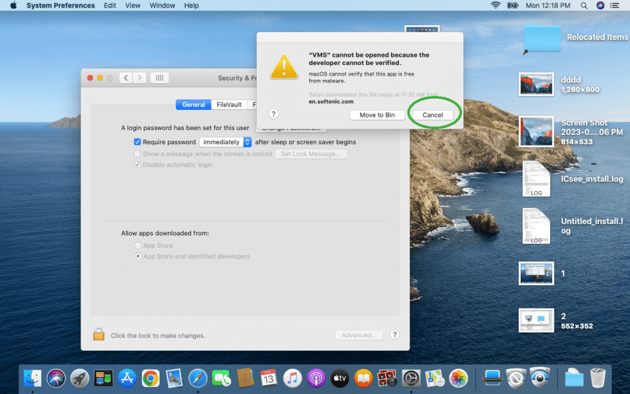
Task: Click the Spotlight search icon in menu bar
Action: 584,6
